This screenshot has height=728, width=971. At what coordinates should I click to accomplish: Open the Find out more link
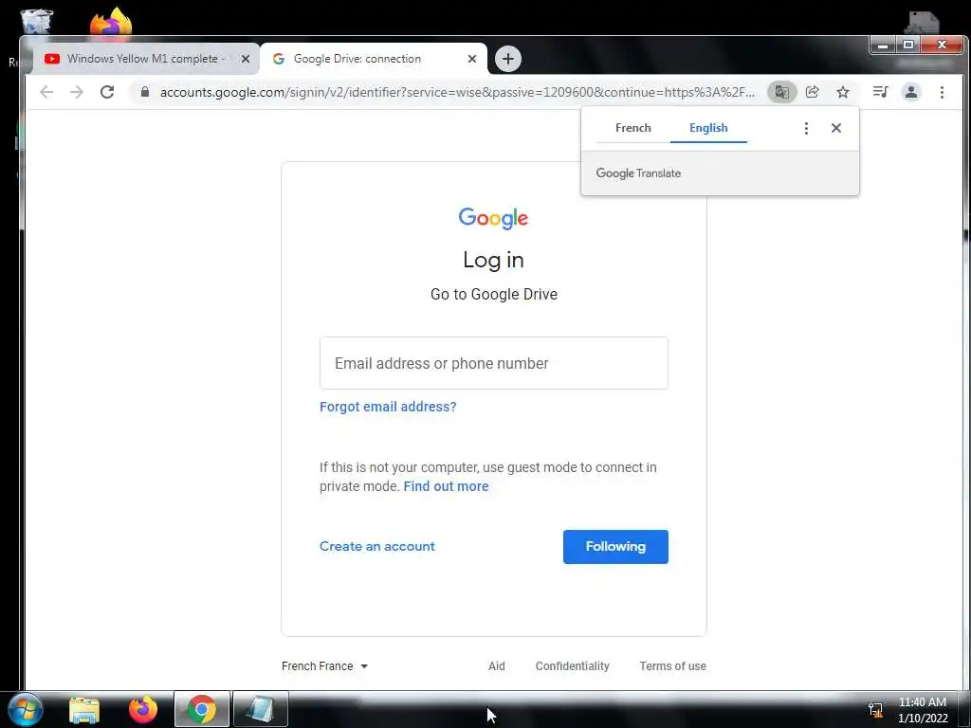446,486
